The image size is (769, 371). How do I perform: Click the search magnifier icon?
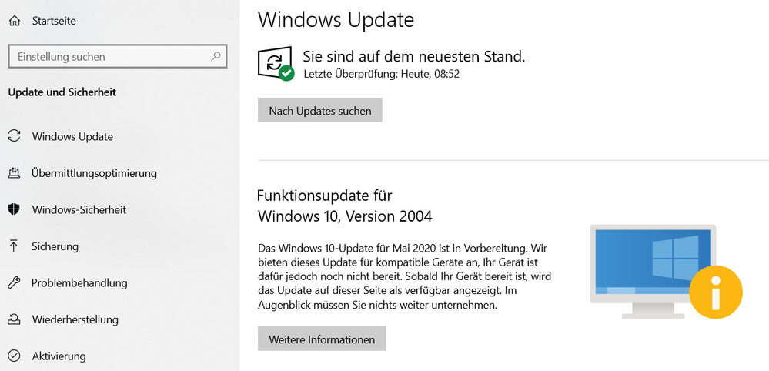(x=216, y=56)
